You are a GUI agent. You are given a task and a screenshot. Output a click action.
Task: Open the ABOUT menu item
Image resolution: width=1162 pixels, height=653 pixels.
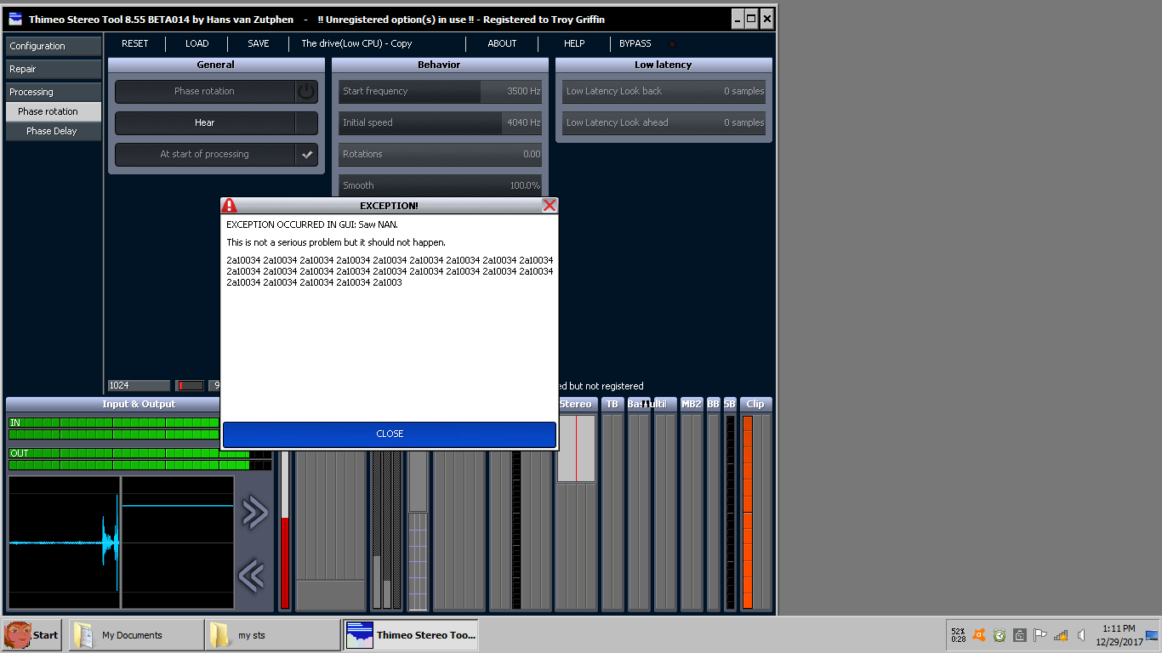502,43
